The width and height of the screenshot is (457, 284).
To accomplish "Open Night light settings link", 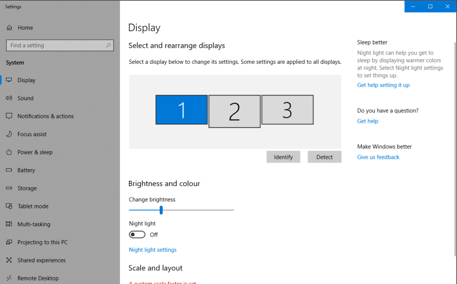I will [153, 250].
